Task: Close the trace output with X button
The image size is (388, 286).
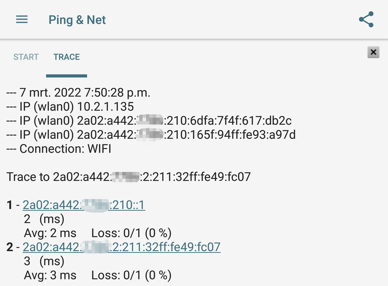Action: (373, 52)
